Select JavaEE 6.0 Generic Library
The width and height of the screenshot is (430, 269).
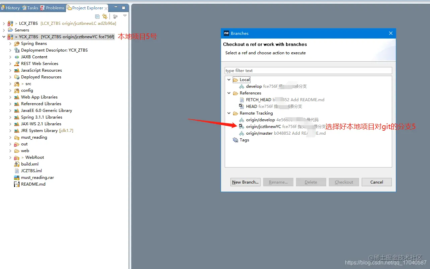[x=46, y=111]
